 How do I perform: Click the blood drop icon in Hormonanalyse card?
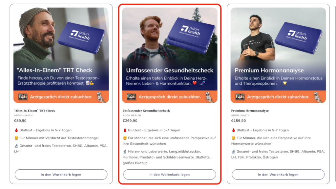click(233, 130)
